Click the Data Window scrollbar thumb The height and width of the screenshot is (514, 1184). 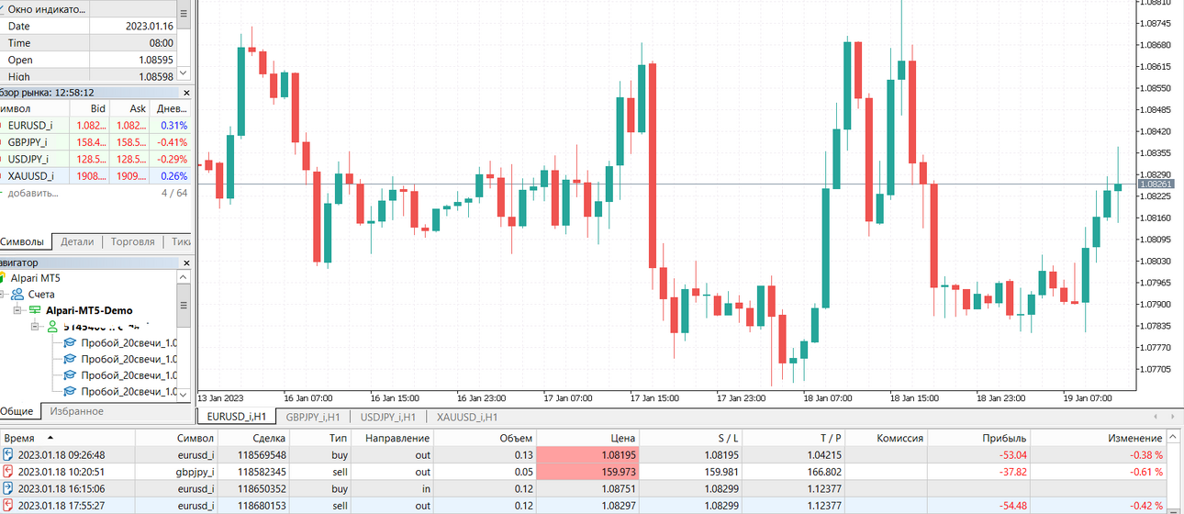pos(184,14)
